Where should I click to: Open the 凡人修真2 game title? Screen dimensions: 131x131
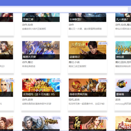pos(122,19)
